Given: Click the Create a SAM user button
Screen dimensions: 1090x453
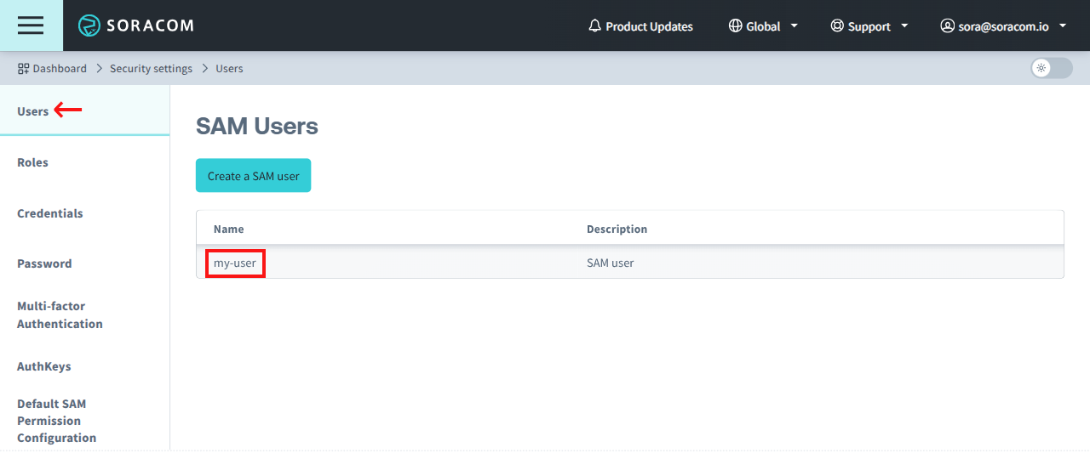Looking at the screenshot, I should click(x=253, y=176).
